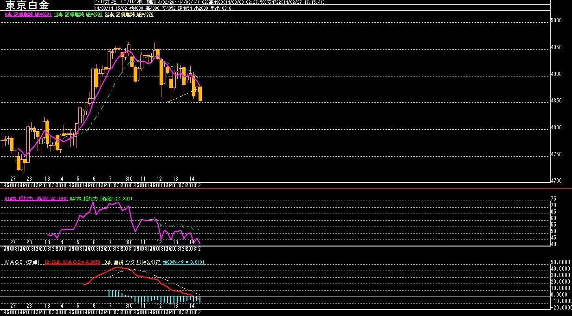Click date 6 on the MACD panel axis
This screenshot has height=316, width=572.
[94, 306]
